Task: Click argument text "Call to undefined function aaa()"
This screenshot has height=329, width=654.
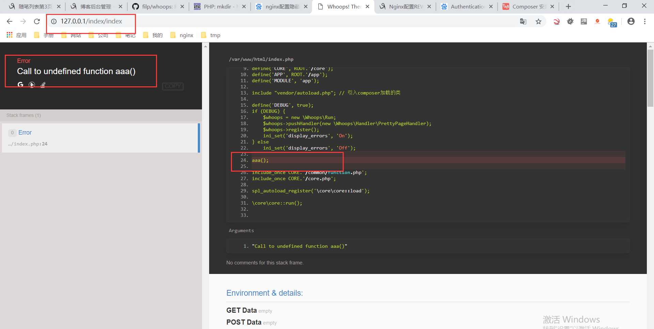Action: point(299,246)
